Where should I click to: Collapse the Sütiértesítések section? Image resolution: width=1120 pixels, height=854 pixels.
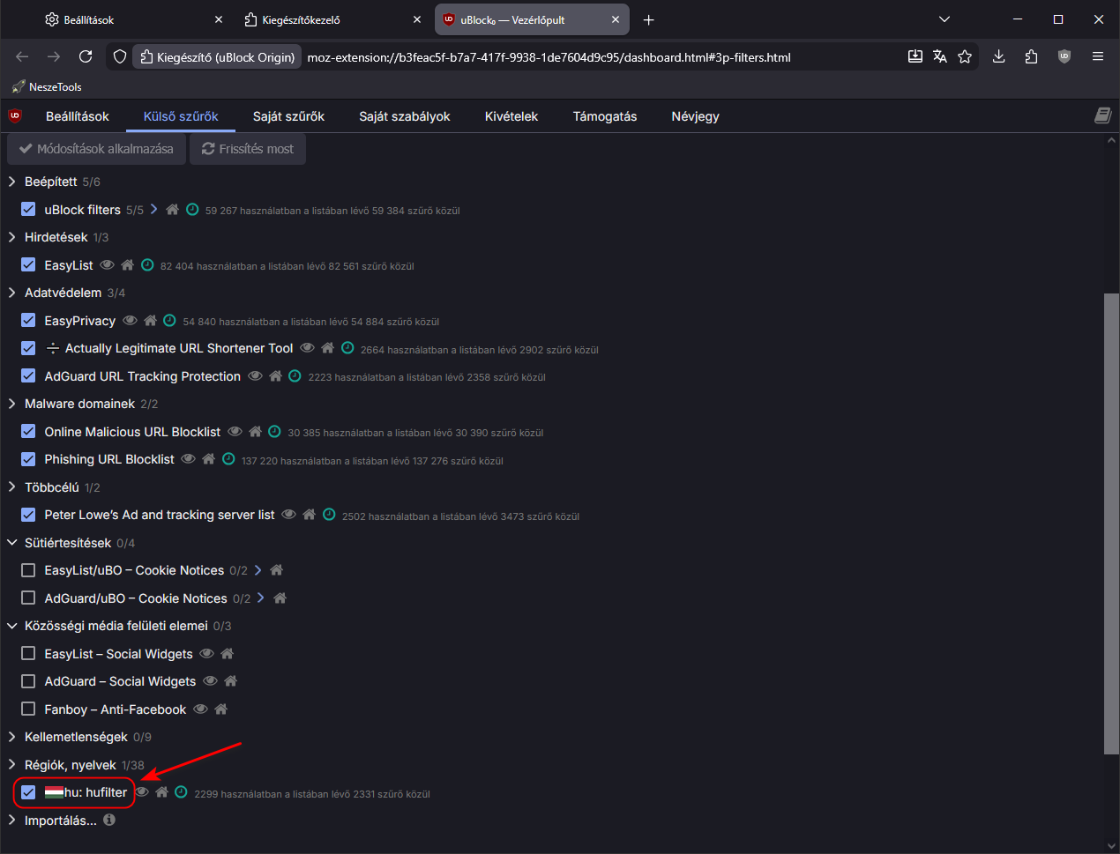(11, 543)
